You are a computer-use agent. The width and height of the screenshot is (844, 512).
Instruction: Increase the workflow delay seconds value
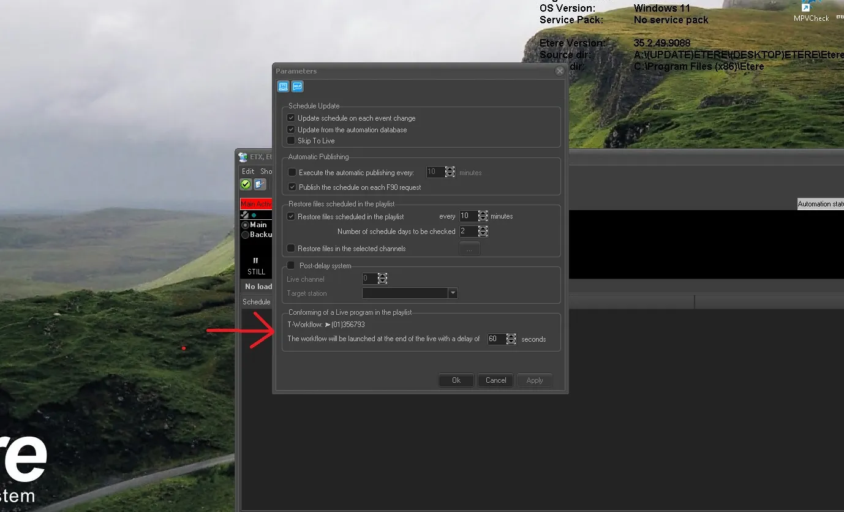click(511, 336)
